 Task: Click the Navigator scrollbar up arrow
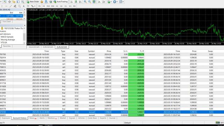tap(24, 28)
